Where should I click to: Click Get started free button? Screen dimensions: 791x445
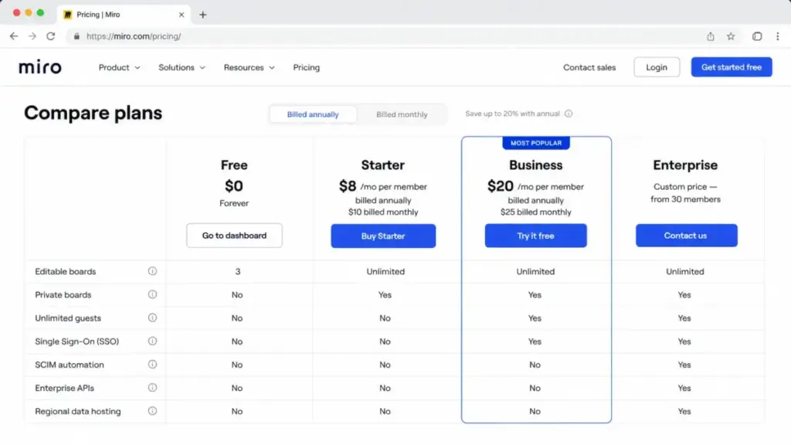[x=732, y=67]
